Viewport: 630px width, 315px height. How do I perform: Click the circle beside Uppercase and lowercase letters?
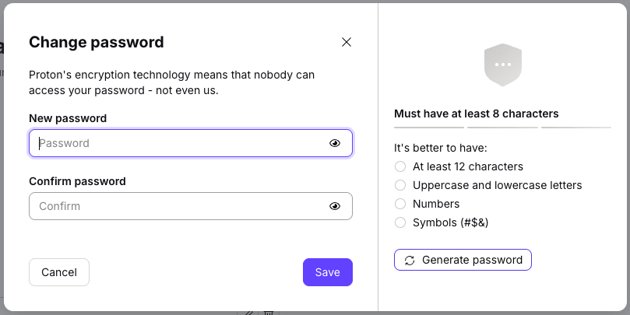[400, 185]
